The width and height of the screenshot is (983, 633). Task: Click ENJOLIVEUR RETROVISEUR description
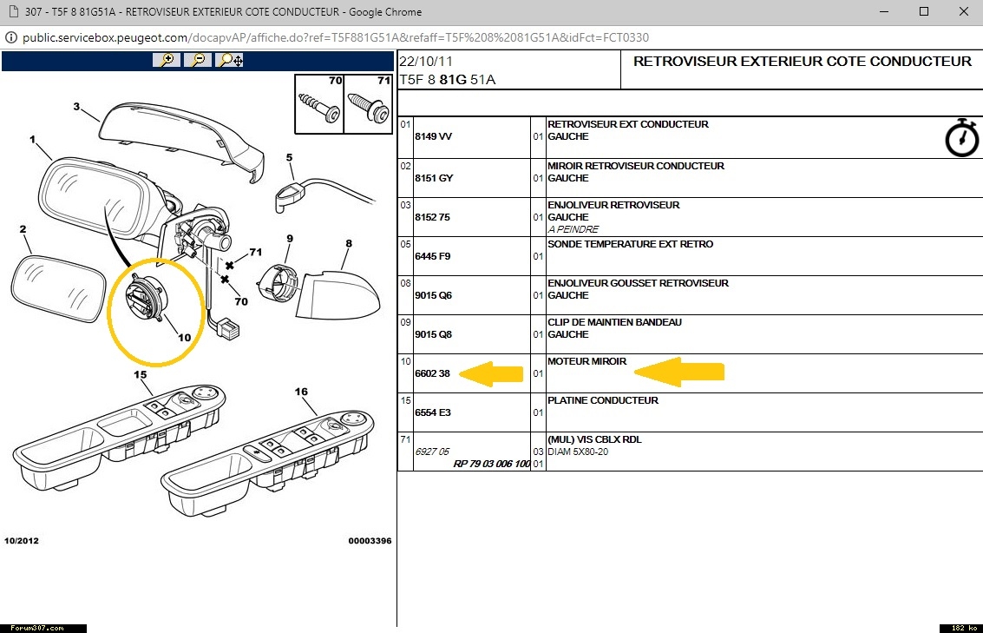pyautogui.click(x=613, y=205)
